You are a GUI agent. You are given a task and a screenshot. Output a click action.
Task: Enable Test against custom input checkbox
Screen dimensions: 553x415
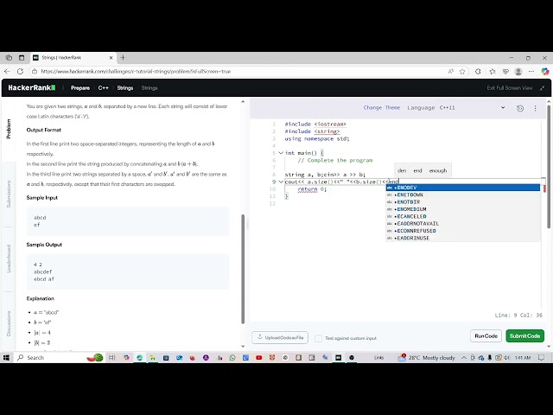pyautogui.click(x=318, y=338)
